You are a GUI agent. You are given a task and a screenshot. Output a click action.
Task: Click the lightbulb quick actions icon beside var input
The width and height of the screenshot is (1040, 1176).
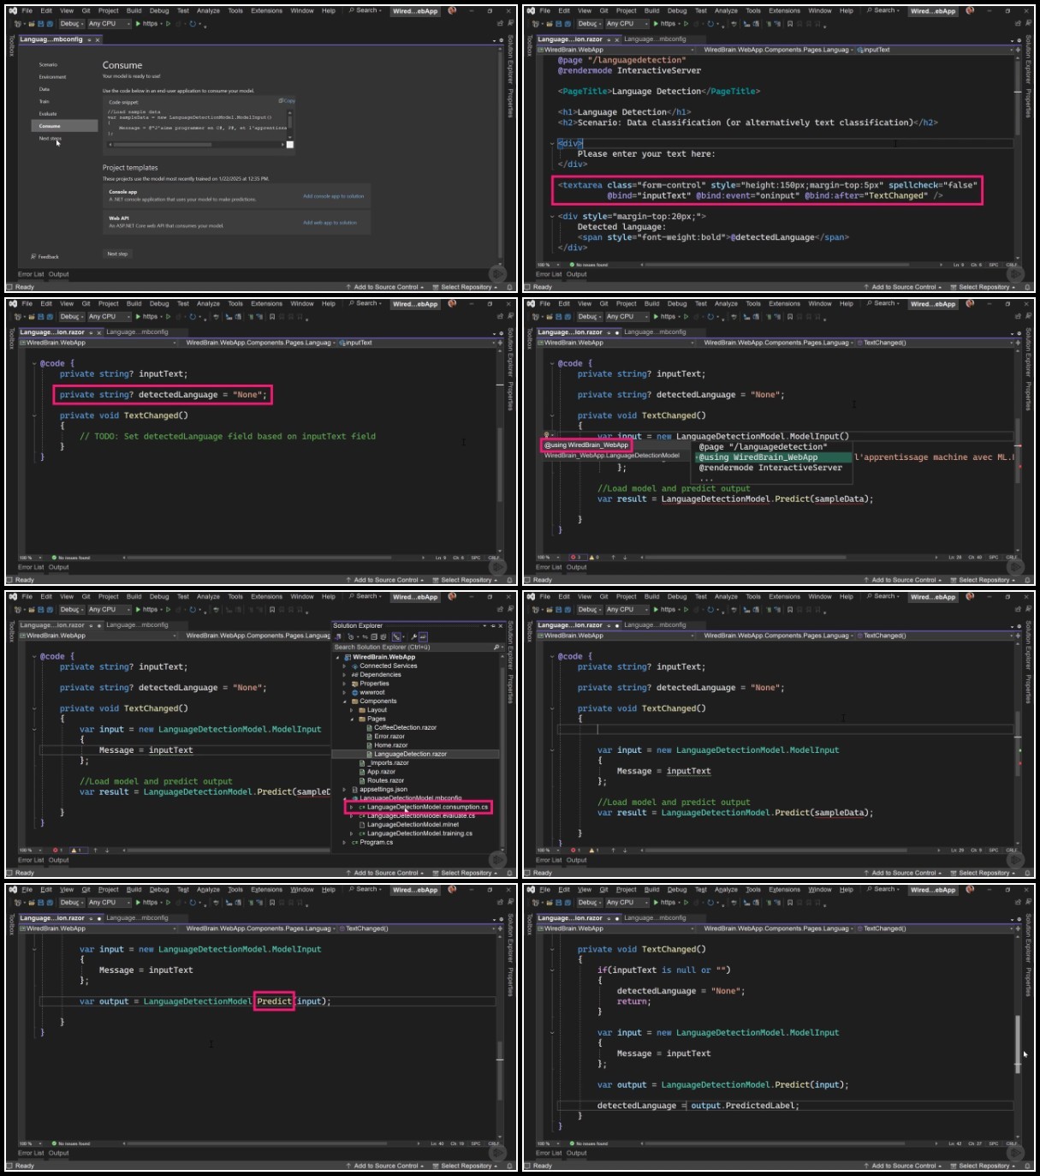point(546,435)
